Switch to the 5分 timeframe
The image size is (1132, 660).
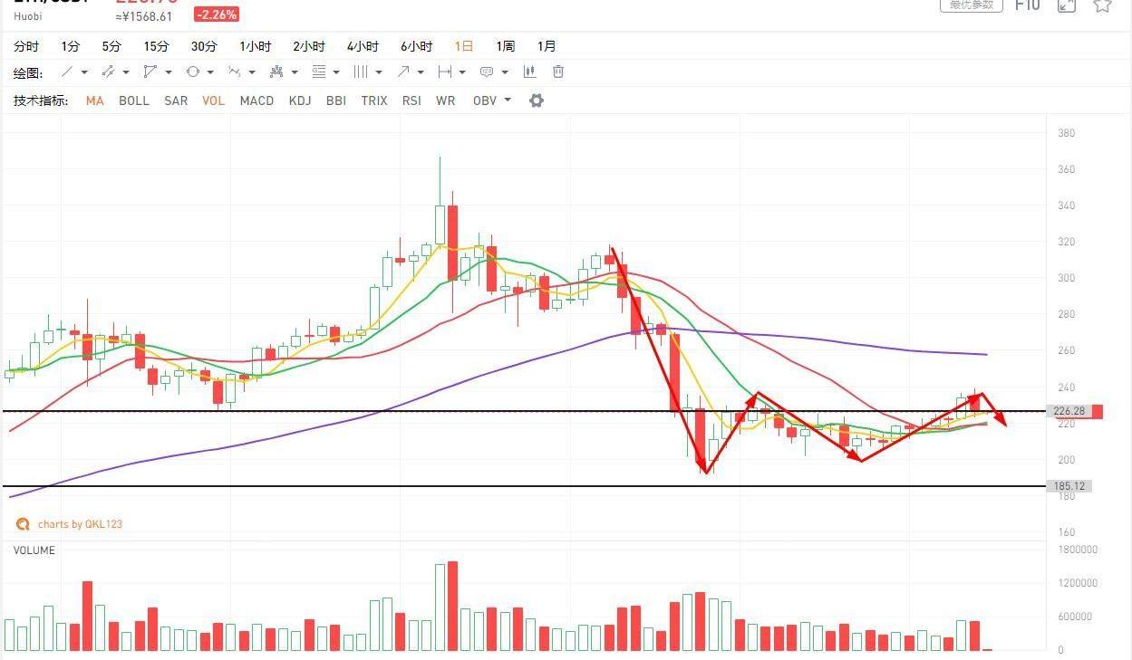point(111,46)
